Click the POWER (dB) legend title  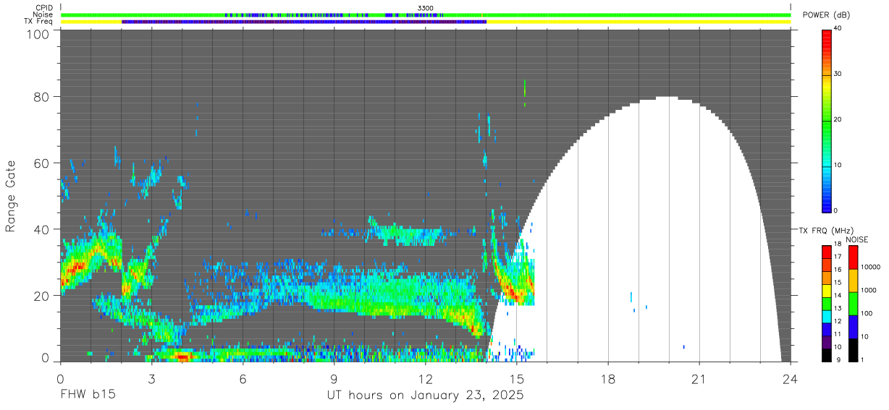[827, 15]
